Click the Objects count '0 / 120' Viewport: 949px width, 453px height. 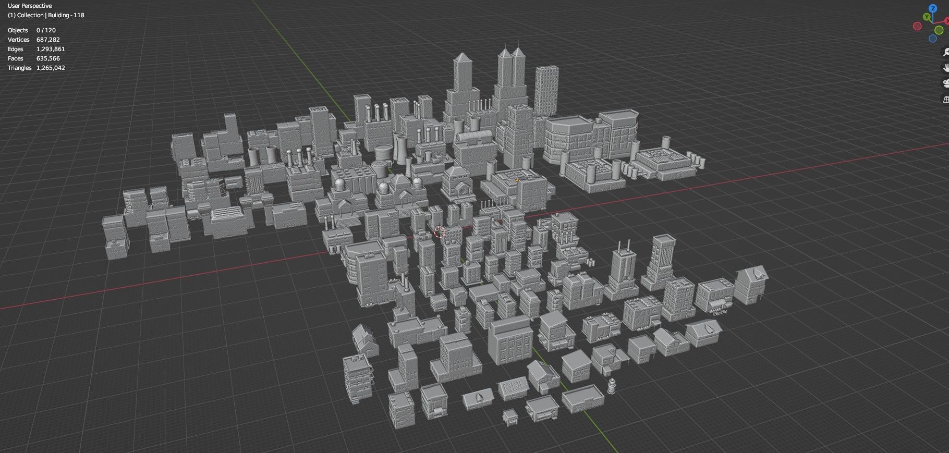[46, 30]
